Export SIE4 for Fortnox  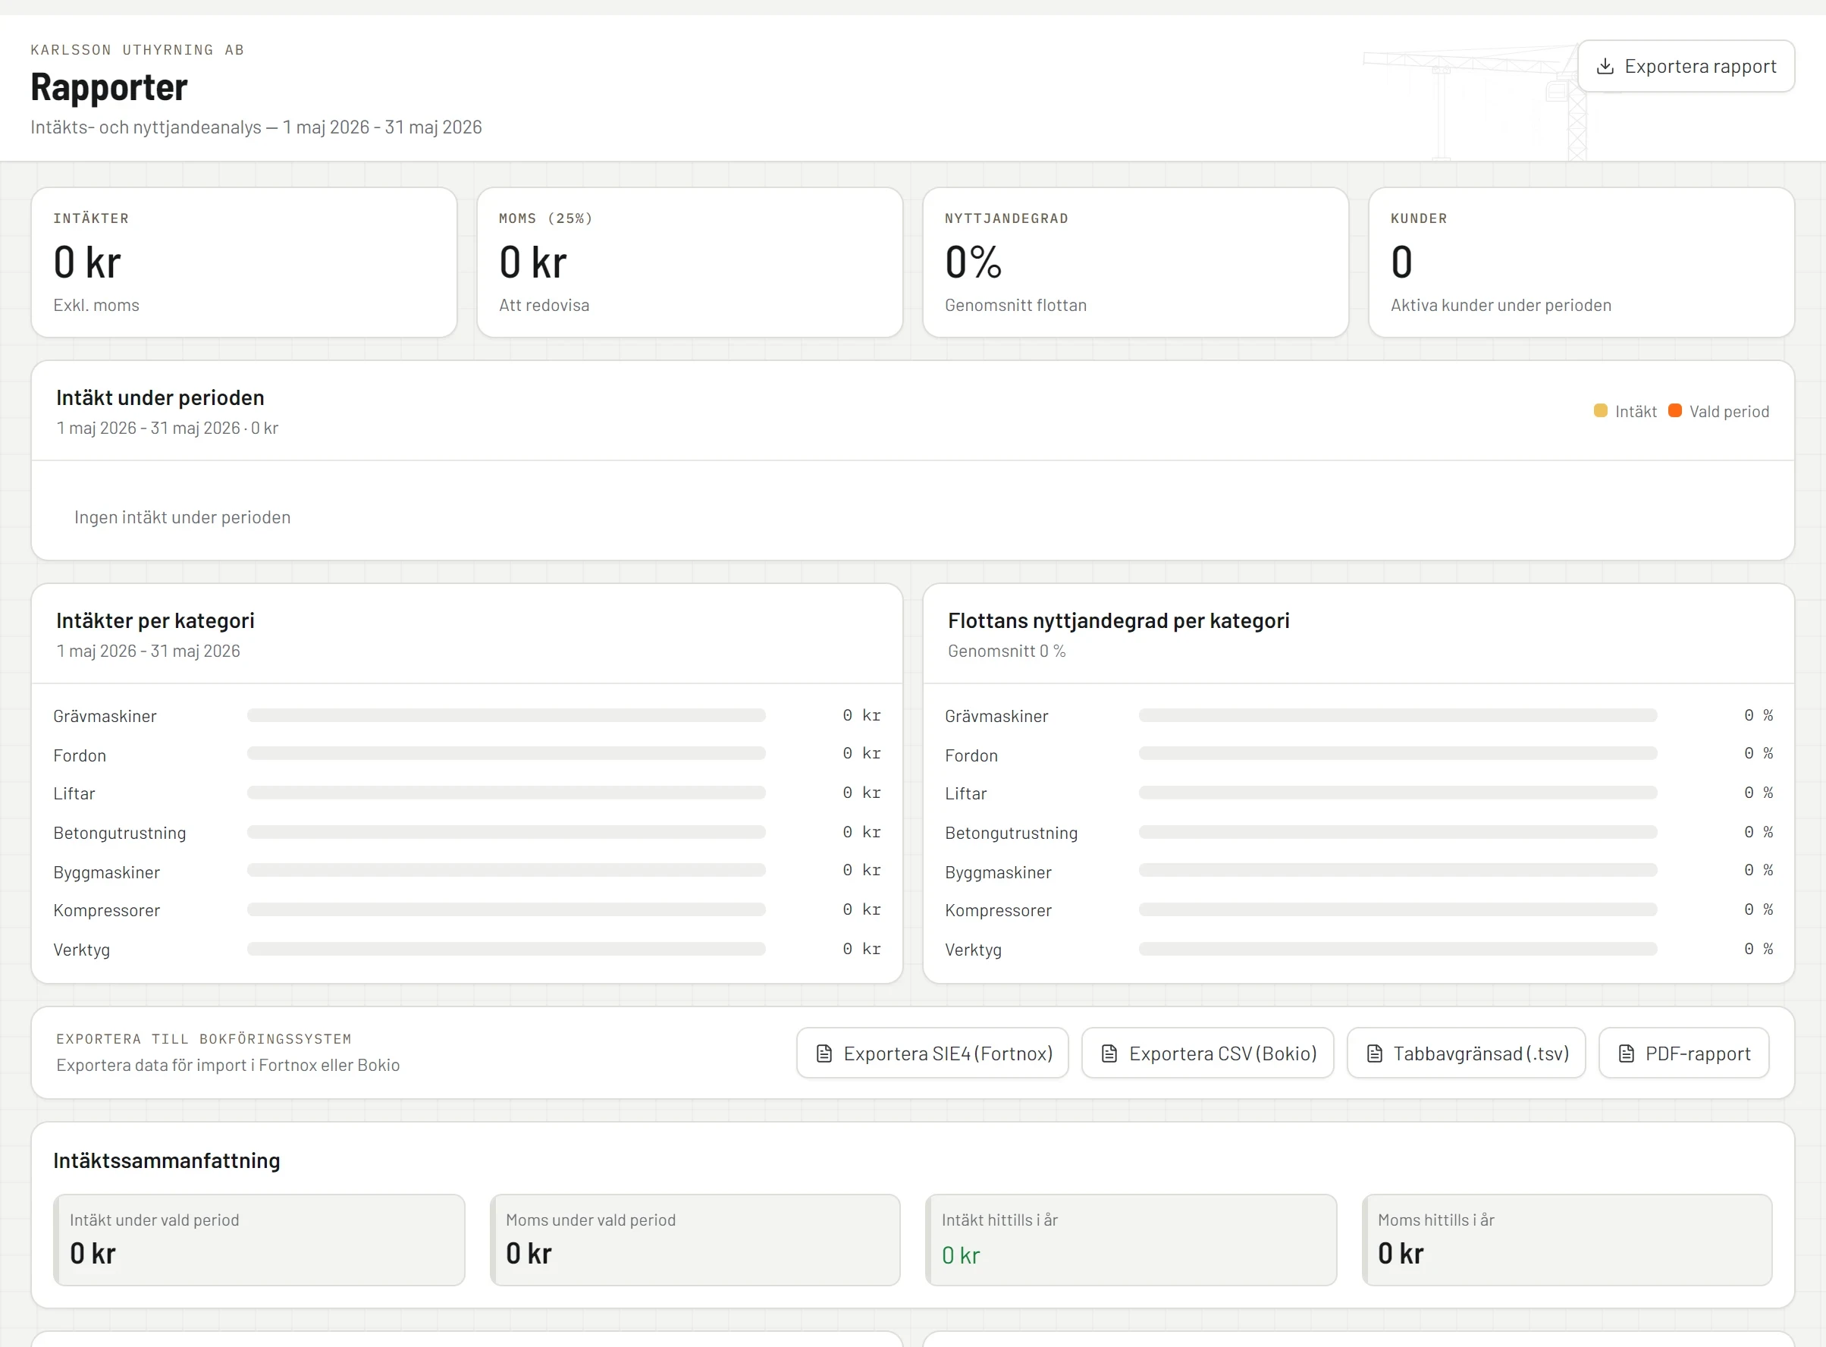[x=933, y=1053]
